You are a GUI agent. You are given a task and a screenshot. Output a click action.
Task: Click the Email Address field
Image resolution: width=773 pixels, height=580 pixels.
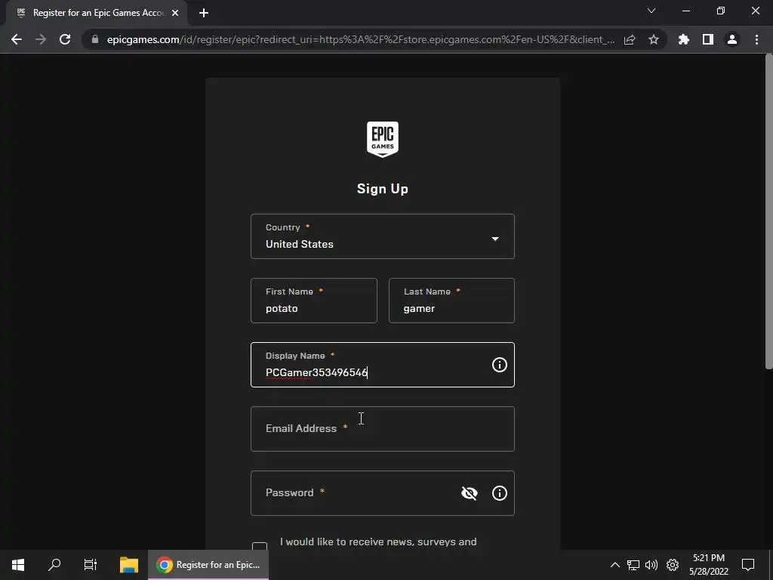(383, 429)
